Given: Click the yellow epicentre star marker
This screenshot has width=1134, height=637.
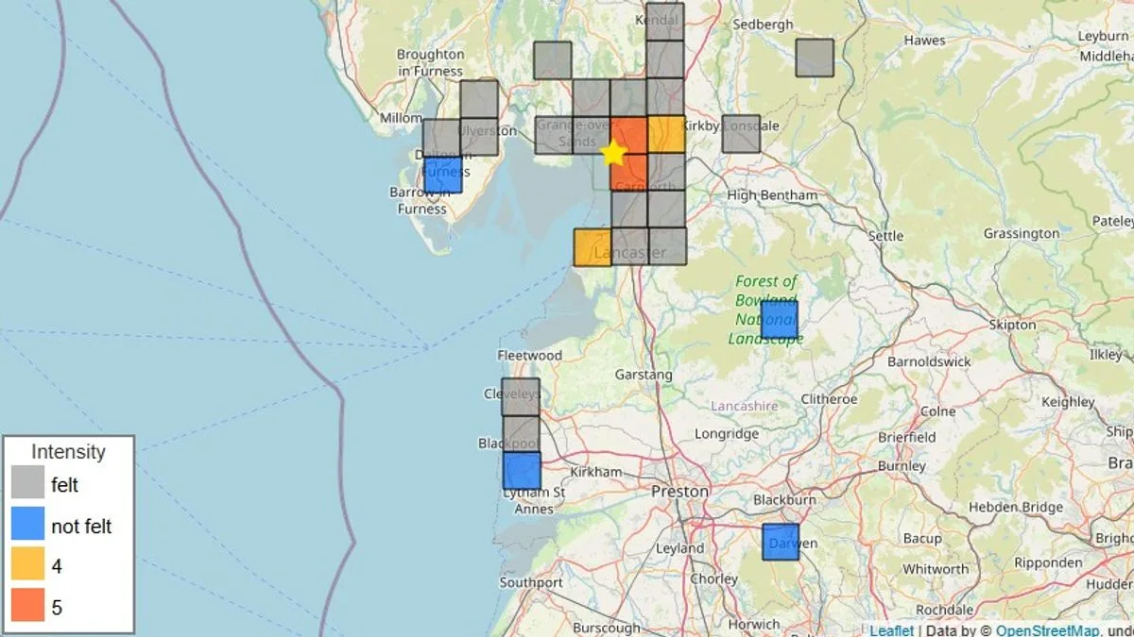Looking at the screenshot, I should point(613,152).
